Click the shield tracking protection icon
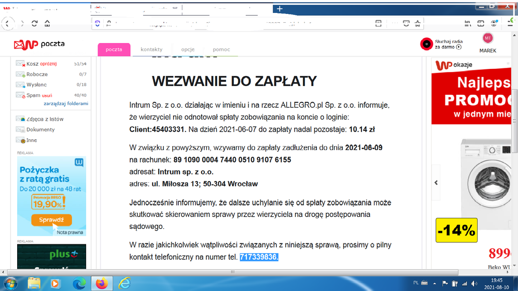 [x=97, y=23]
